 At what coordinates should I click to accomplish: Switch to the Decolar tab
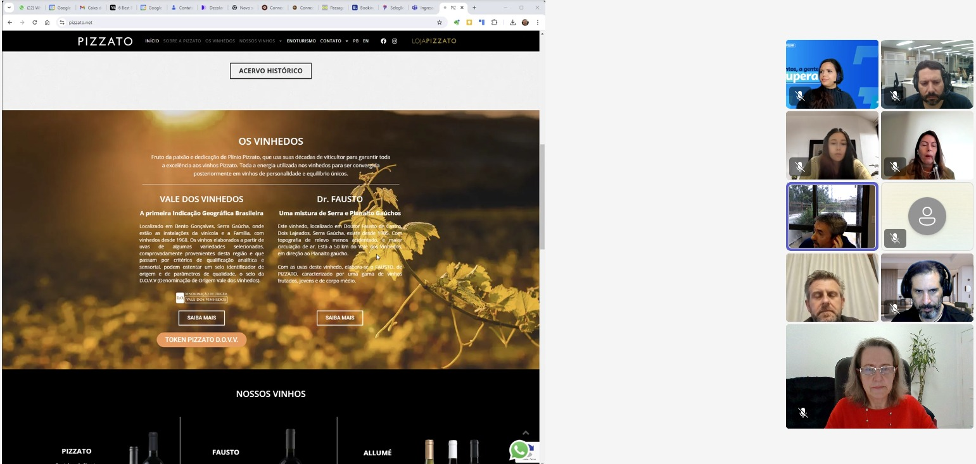(x=212, y=8)
